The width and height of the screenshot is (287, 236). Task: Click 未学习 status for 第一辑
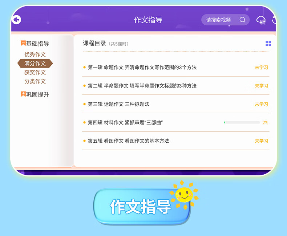(x=261, y=67)
